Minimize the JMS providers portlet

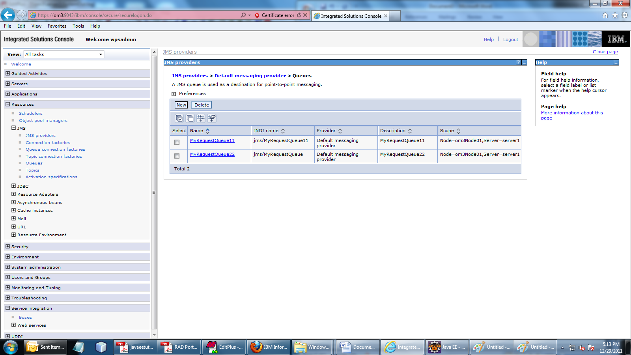click(524, 62)
